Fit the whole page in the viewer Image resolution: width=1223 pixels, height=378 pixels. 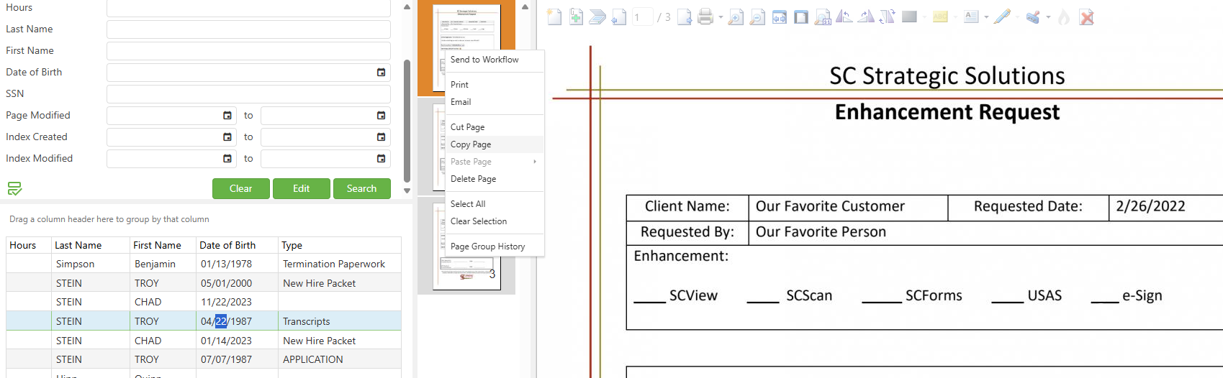coord(801,17)
